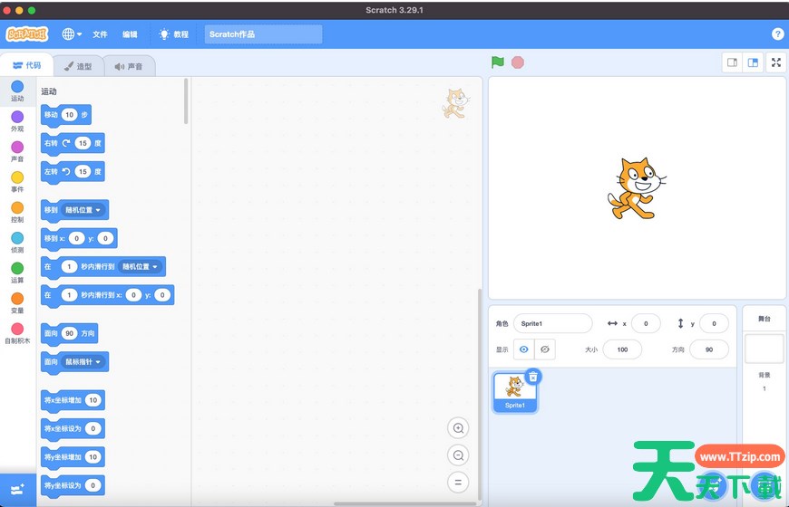This screenshot has height=507, width=789.
Task: Select the 外观 purple category
Action: pos(17,120)
